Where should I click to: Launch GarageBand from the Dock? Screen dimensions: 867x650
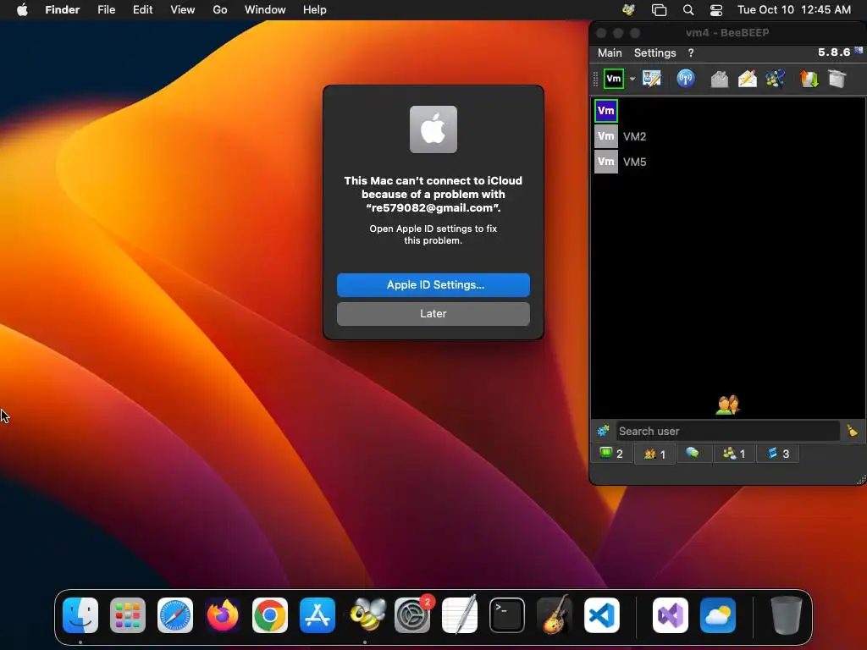click(x=555, y=615)
